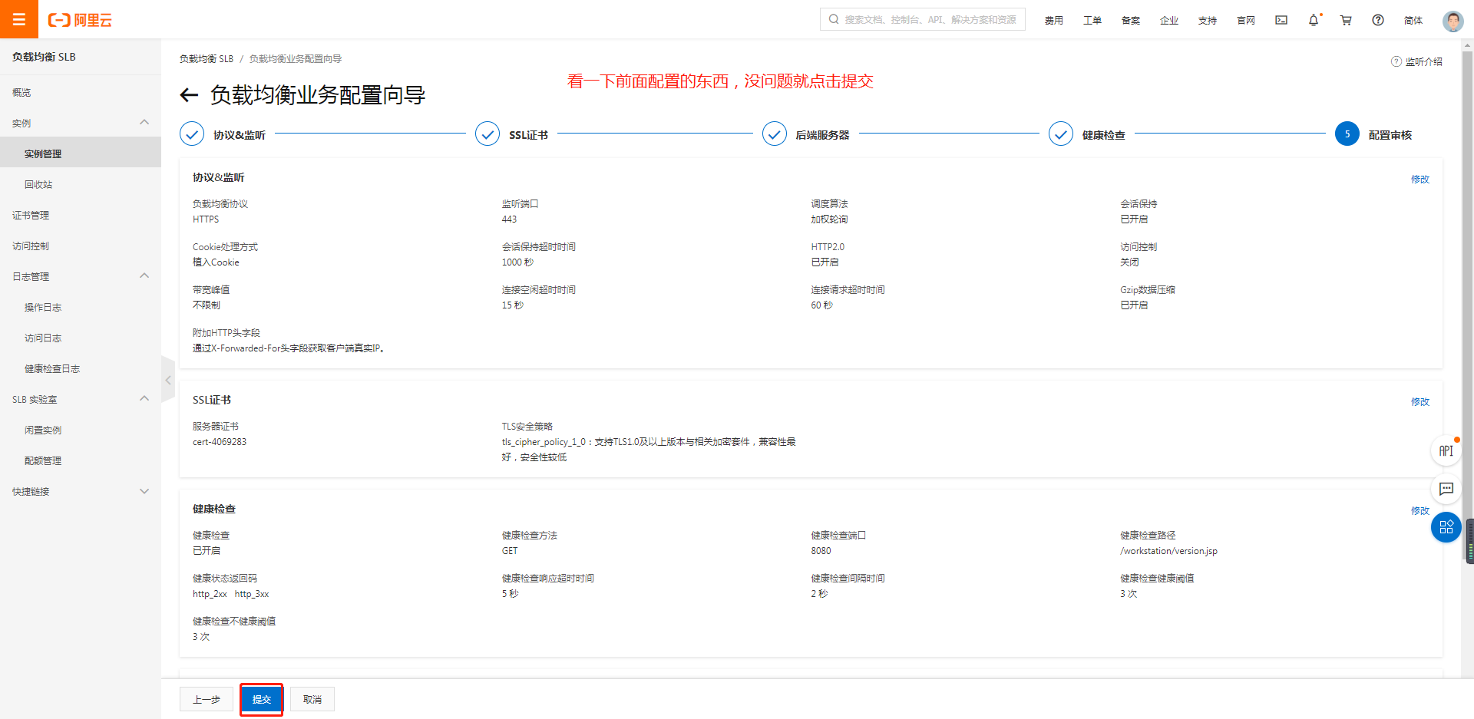Open Cloud Shell terminal icon

pos(1281,20)
